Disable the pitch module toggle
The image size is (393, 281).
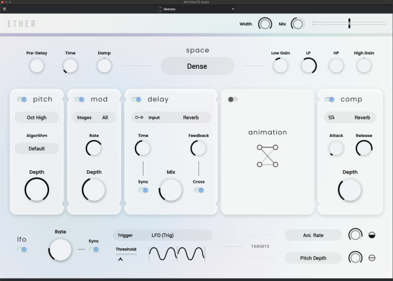pos(22,100)
